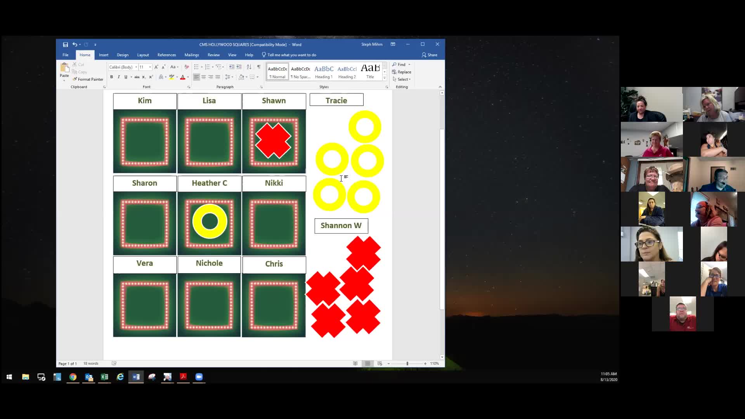Select the strikethrough formatting icon
The image size is (745, 419).
(x=137, y=77)
